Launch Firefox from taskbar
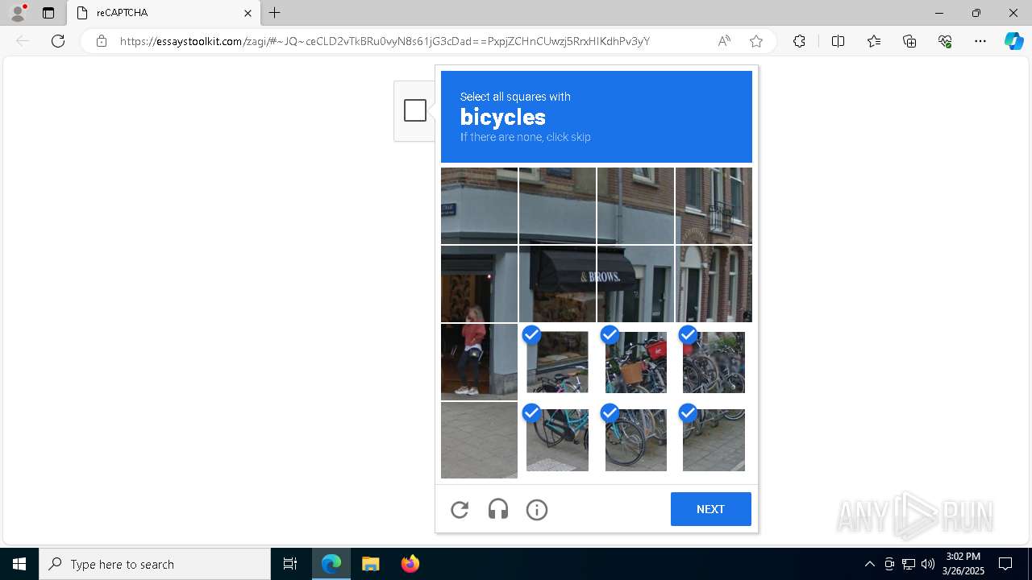This screenshot has height=580, width=1032. click(410, 564)
